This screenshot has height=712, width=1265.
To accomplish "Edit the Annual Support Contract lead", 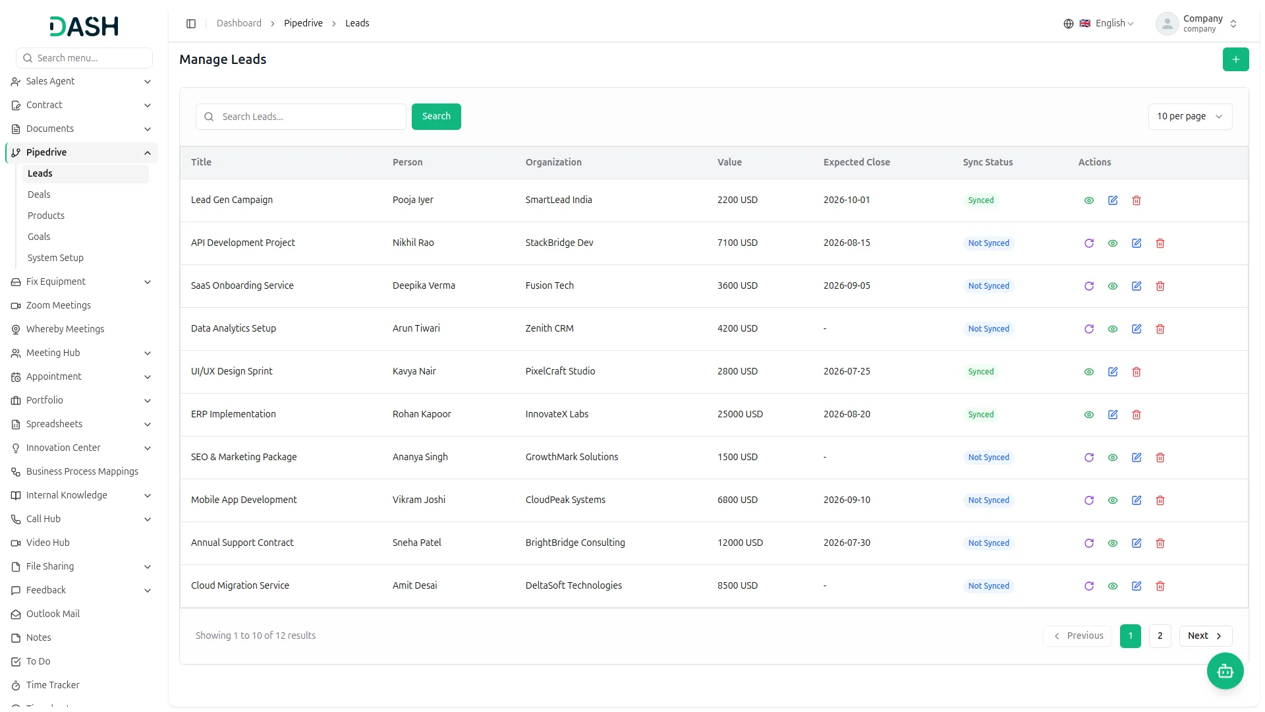I will pyautogui.click(x=1137, y=543).
